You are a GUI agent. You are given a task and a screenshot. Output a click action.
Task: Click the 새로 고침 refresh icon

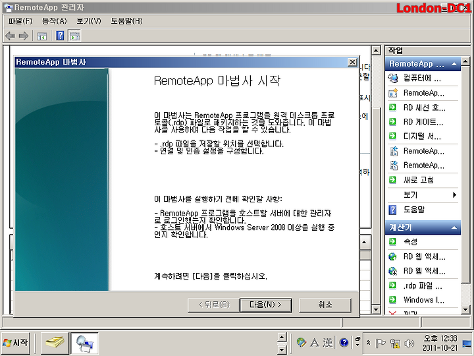(392, 180)
